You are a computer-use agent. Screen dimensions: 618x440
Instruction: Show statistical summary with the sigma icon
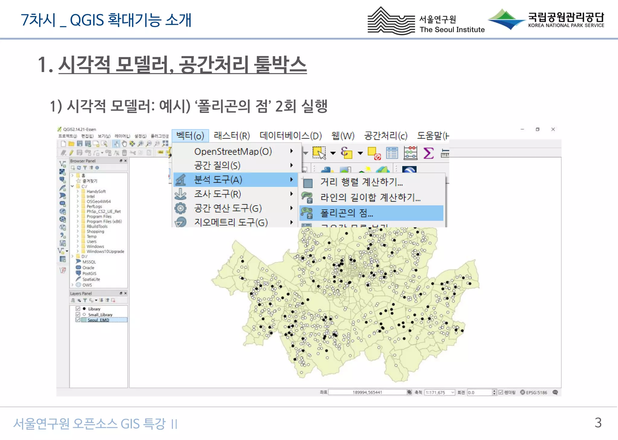pos(428,153)
